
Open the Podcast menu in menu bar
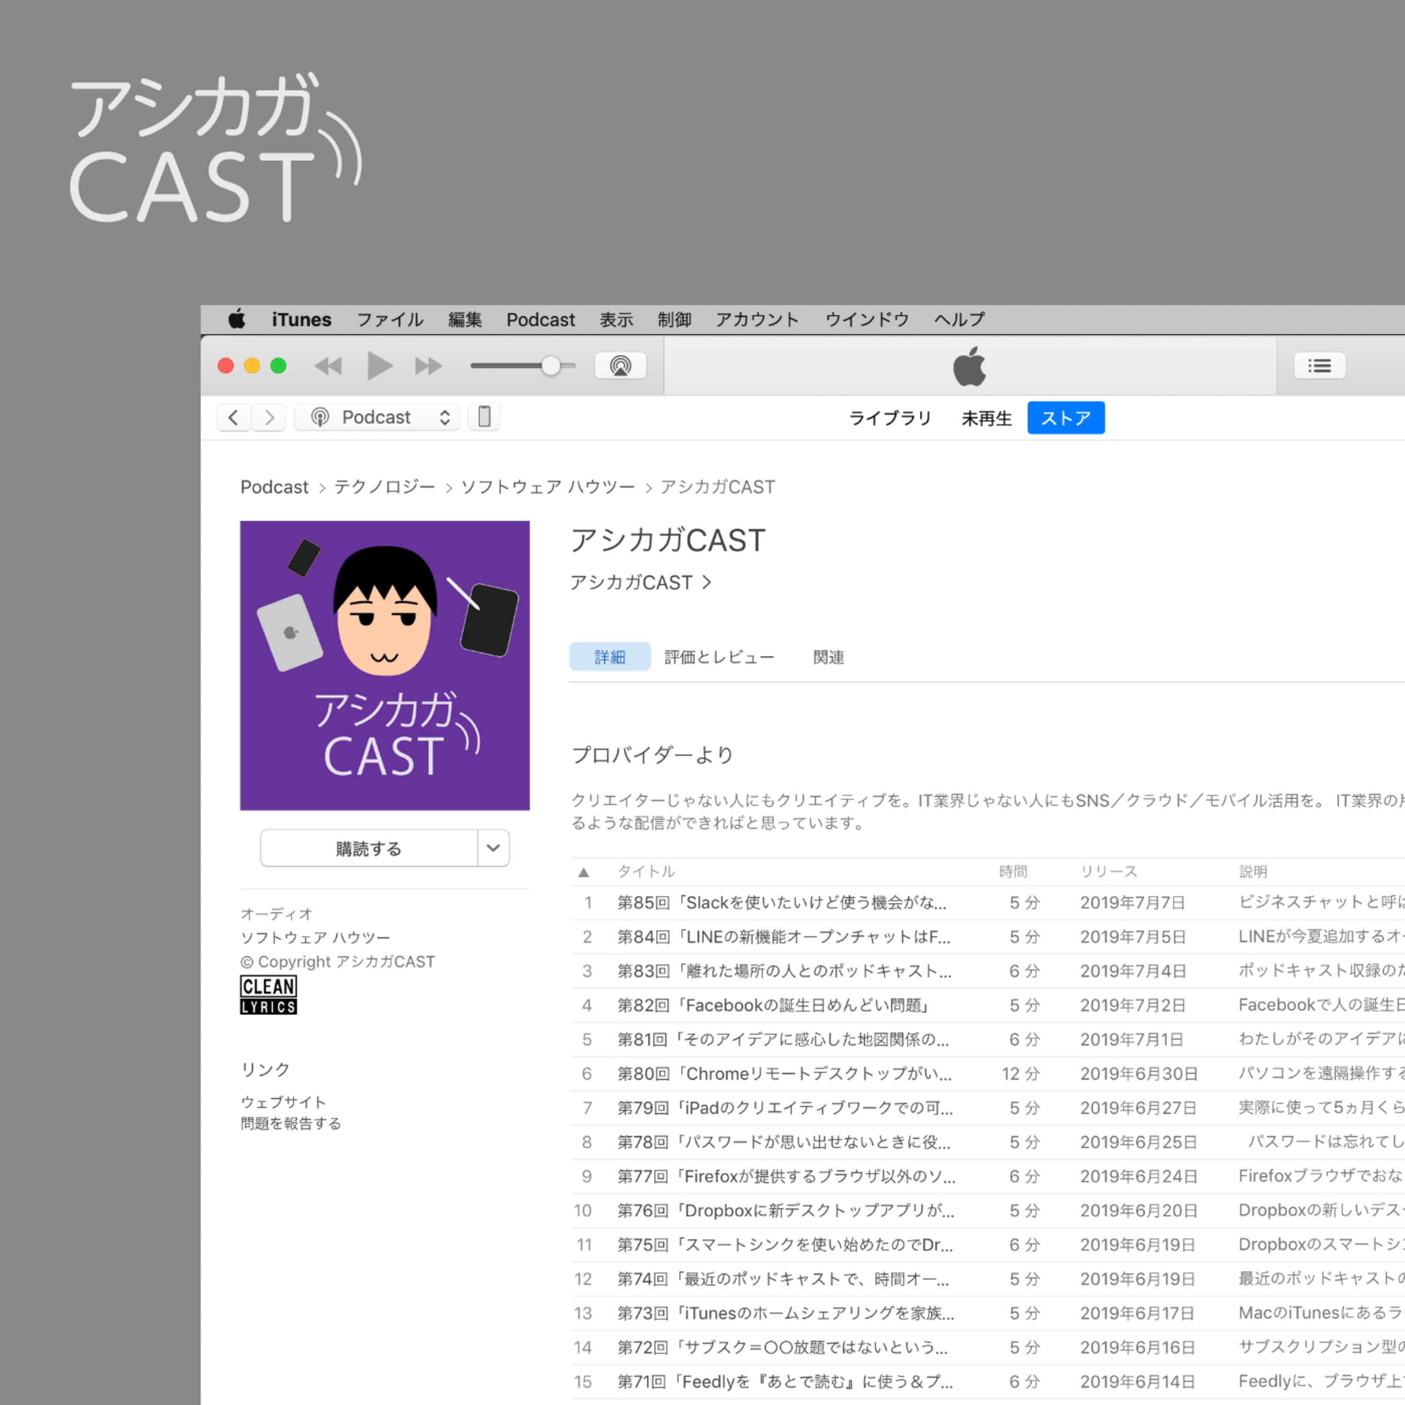(x=540, y=319)
